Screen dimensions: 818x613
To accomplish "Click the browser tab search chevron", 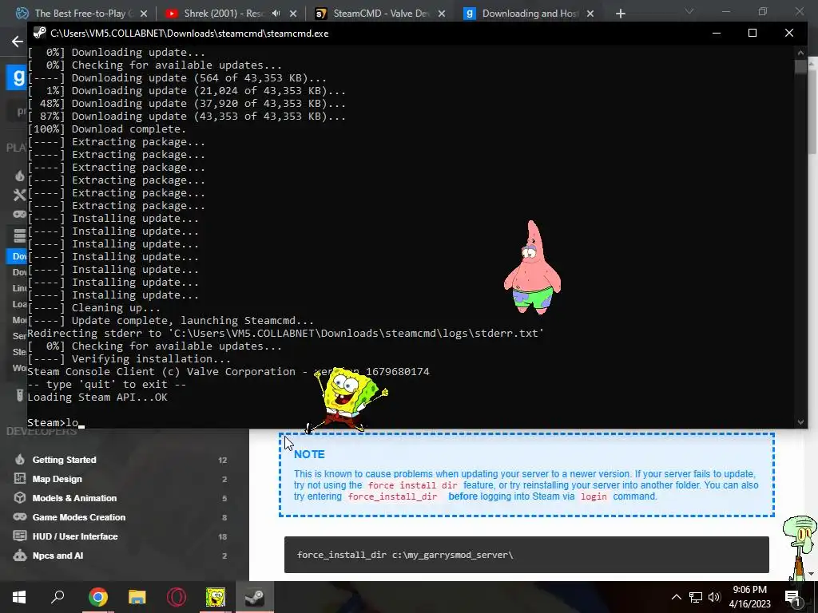I will tap(689, 11).
